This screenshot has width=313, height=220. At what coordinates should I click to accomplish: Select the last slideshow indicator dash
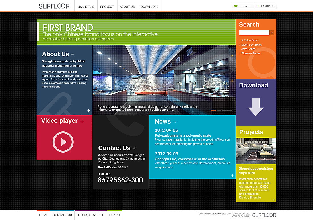pyautogui.click(x=230, y=110)
